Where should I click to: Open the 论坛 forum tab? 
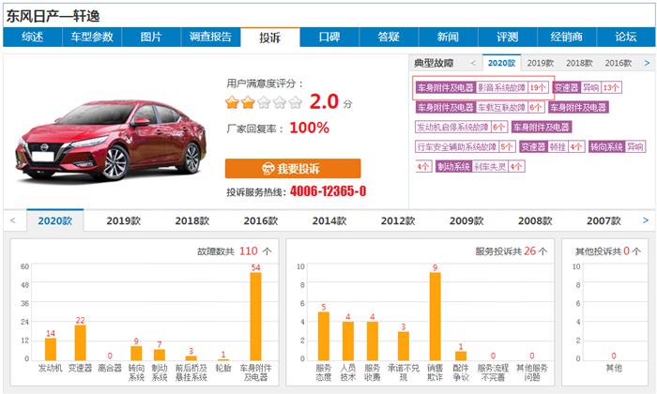626,37
